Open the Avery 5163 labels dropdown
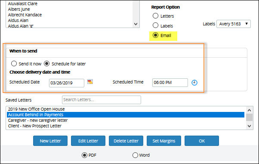 tap(233, 24)
